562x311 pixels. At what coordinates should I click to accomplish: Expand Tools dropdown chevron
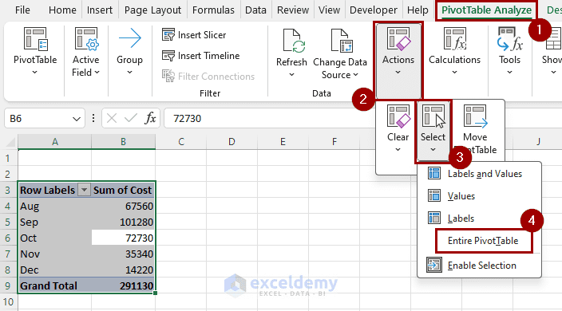click(509, 73)
